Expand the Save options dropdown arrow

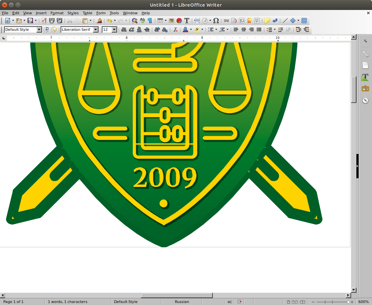pyautogui.click(x=36, y=21)
